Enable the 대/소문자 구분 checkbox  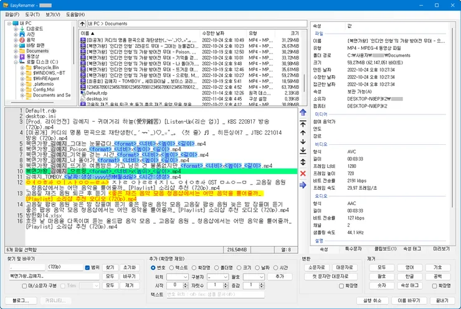point(24,285)
